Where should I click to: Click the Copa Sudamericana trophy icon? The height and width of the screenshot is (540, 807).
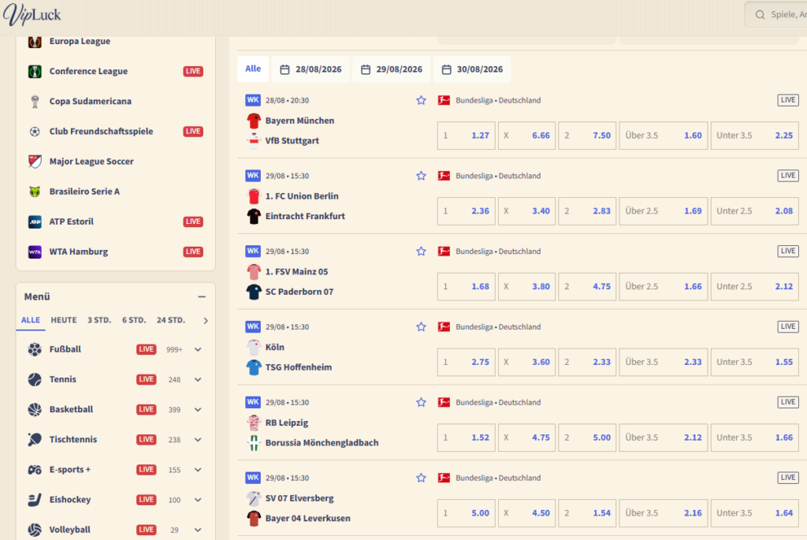tap(35, 102)
